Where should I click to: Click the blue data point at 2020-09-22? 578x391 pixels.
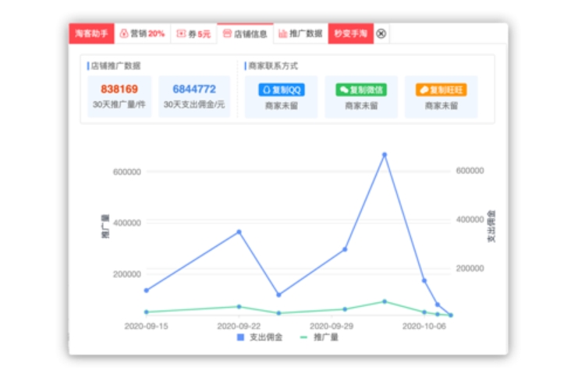[x=239, y=231]
